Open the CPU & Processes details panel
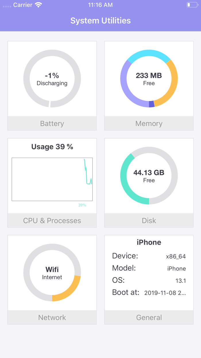The image size is (201, 358). (x=52, y=220)
